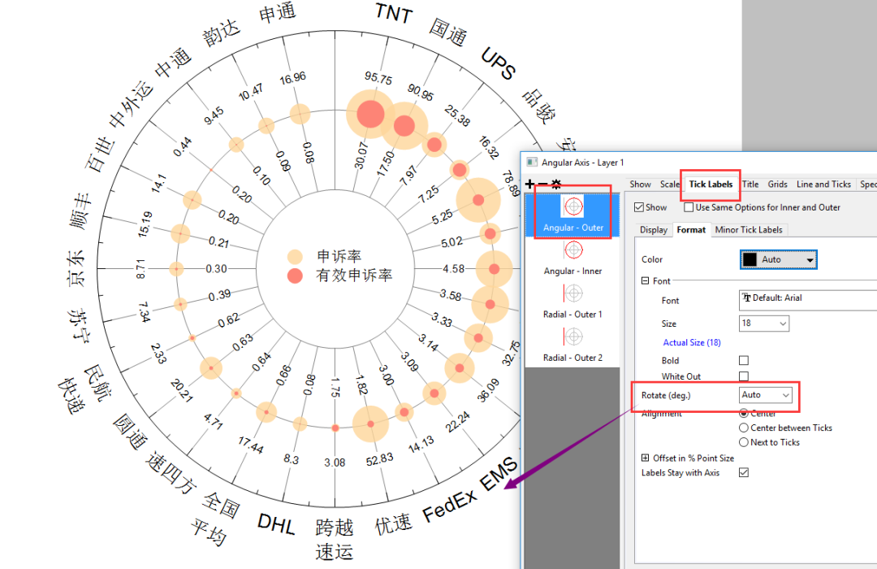Switch to the Show tab
Viewport: 877px width, 569px height.
640,185
